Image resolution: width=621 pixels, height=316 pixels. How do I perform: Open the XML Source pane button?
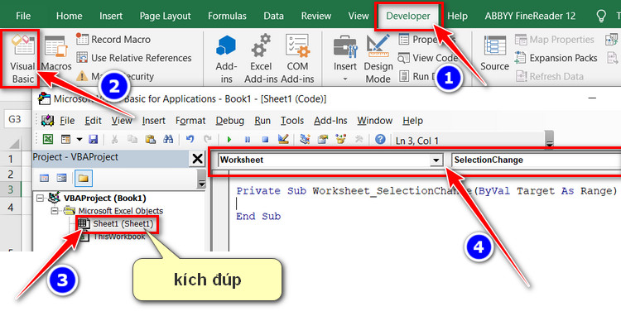point(494,54)
